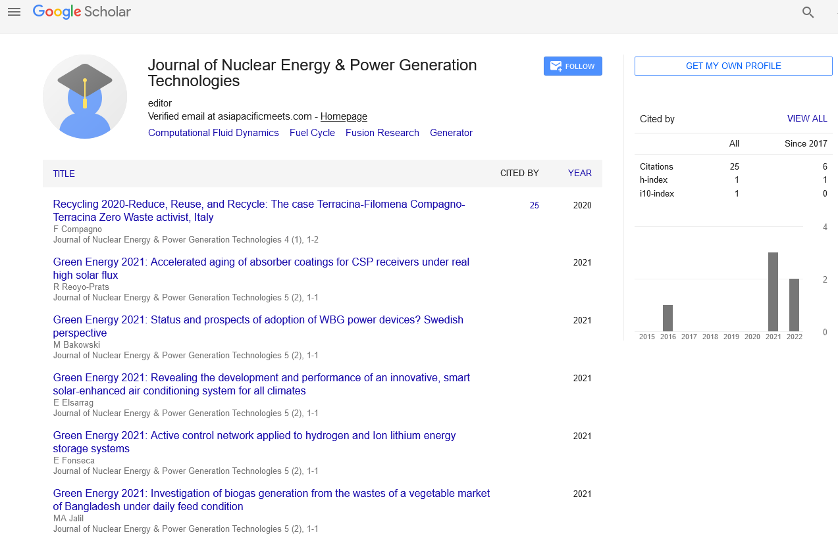
Task: Click the Google Scholar logo
Action: coord(82,12)
